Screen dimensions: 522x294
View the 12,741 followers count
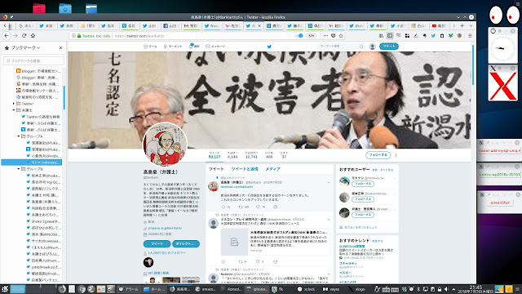251,155
